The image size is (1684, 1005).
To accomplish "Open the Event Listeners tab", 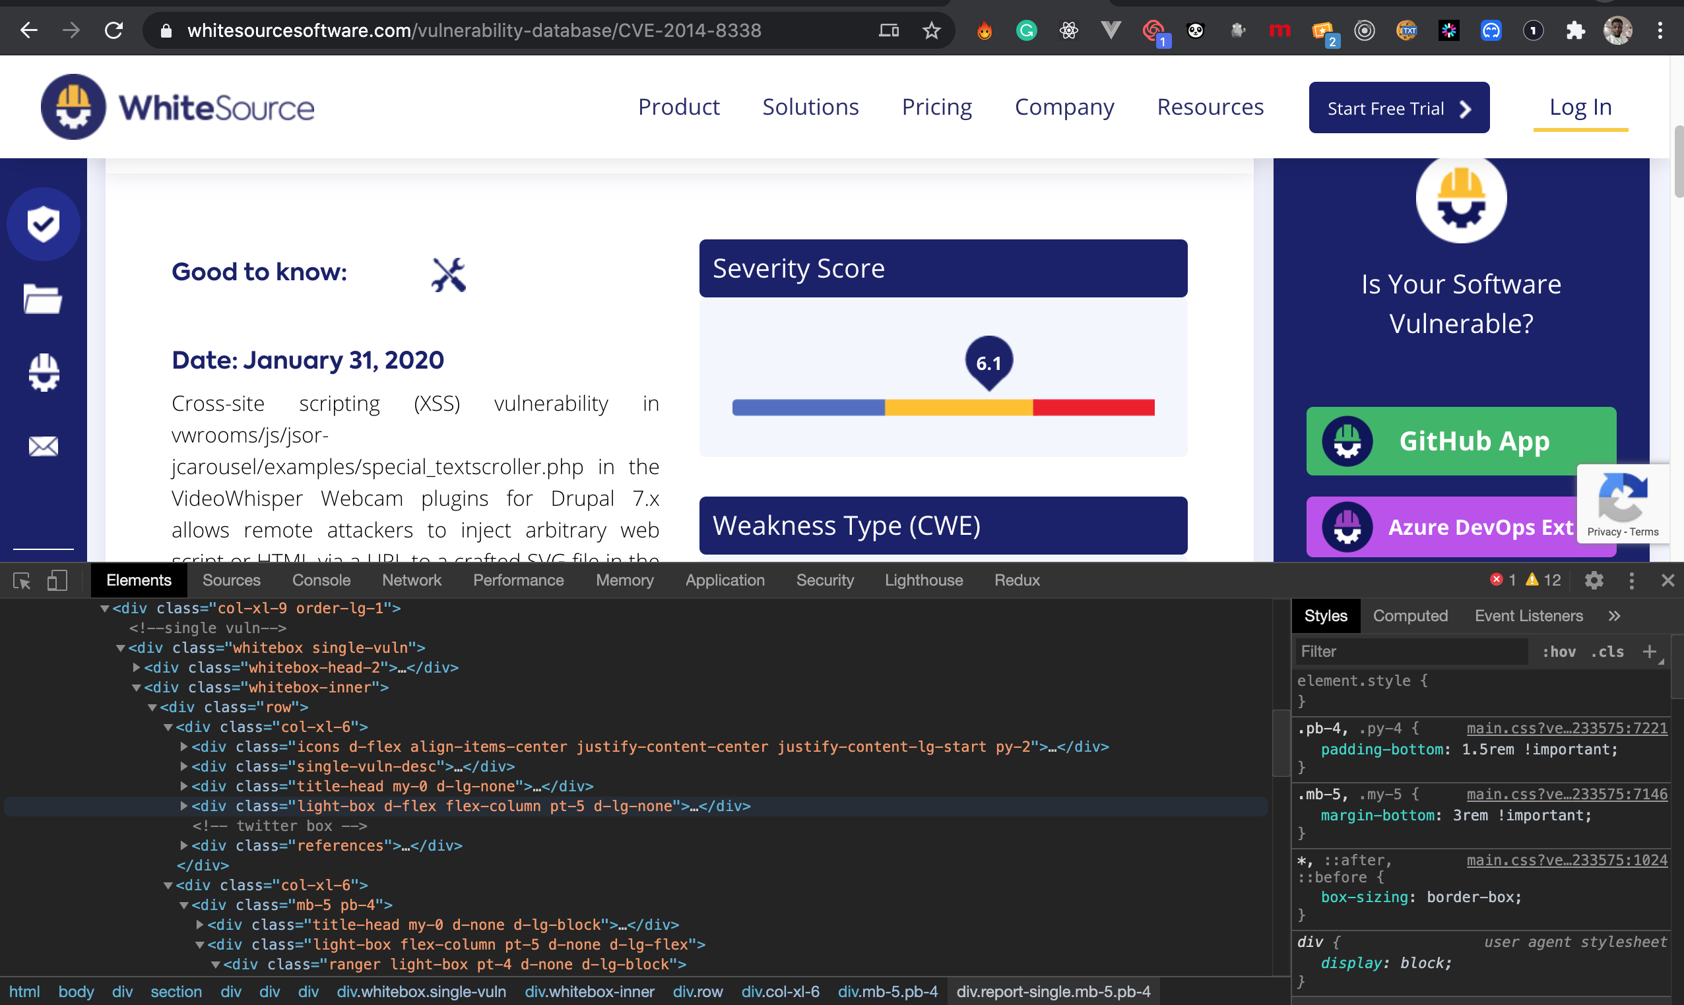I will (1529, 616).
